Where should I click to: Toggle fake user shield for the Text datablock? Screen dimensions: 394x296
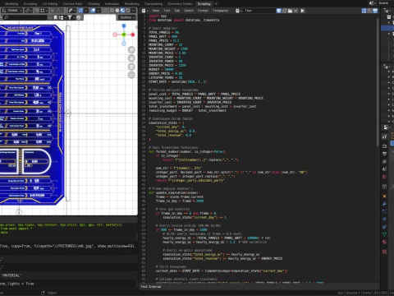pyautogui.click(x=279, y=11)
